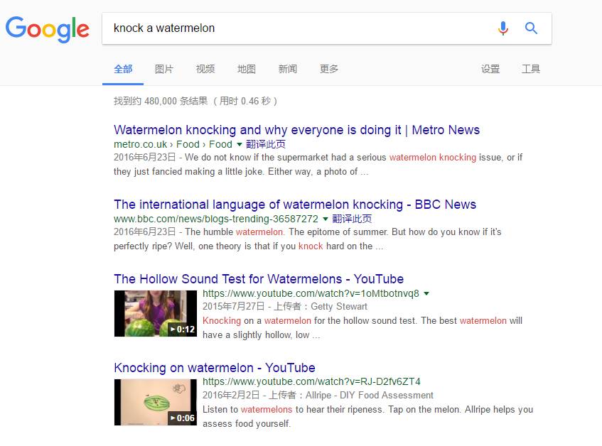Image resolution: width=602 pixels, height=446 pixels.
Task: Open the 更多 menu
Action: click(x=329, y=69)
